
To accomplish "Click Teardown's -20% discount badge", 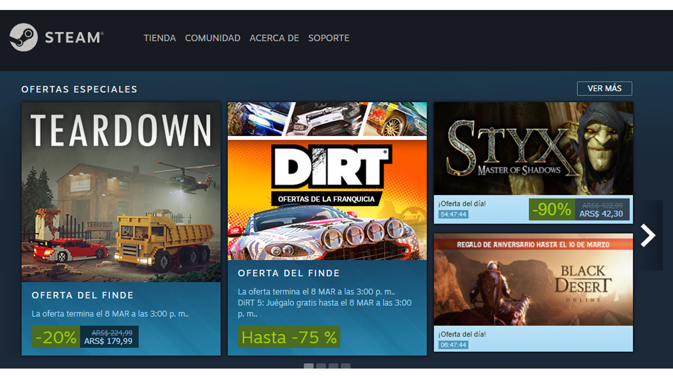I will coord(56,337).
